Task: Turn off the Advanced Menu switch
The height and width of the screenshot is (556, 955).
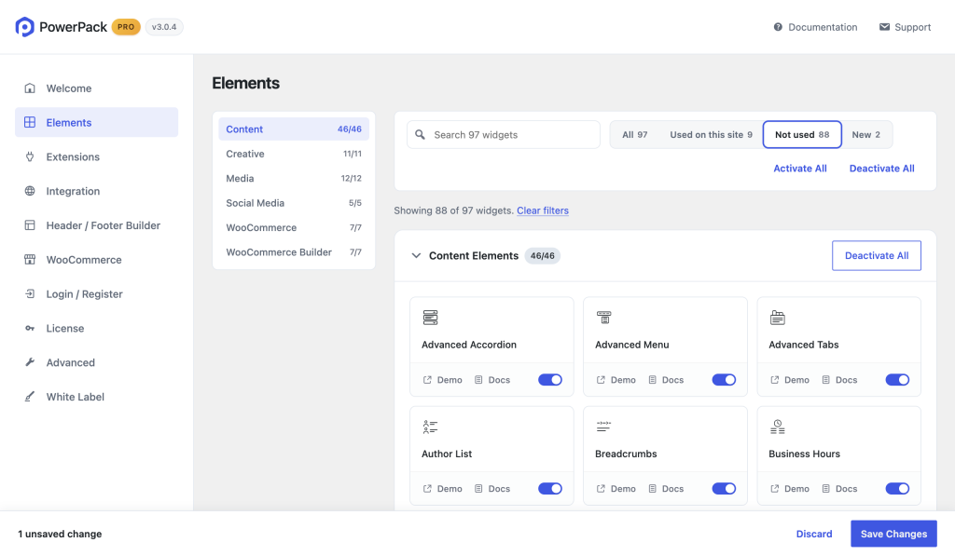Action: (x=724, y=380)
